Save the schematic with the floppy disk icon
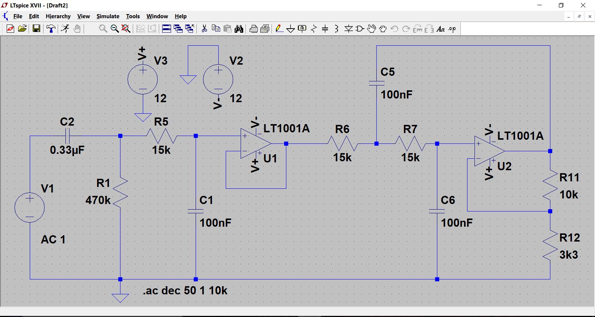Image resolution: width=595 pixels, height=317 pixels. coord(36,29)
